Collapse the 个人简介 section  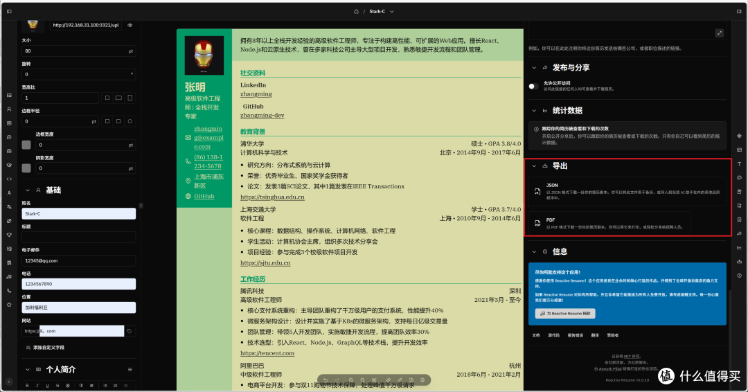pos(27,370)
